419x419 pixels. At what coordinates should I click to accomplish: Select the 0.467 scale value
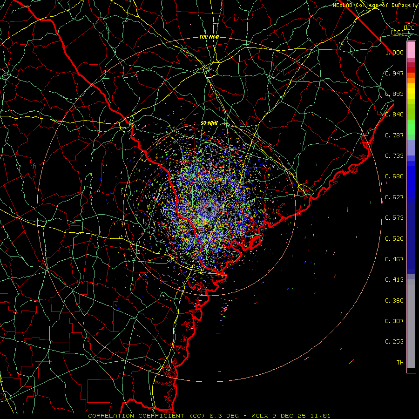click(394, 259)
